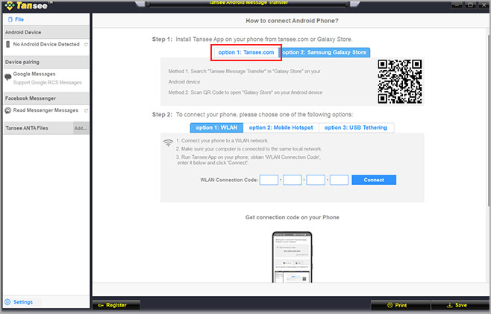Click the Google Messages chat bubble icon
Viewport: 491px width, 314px height.
tap(8, 77)
